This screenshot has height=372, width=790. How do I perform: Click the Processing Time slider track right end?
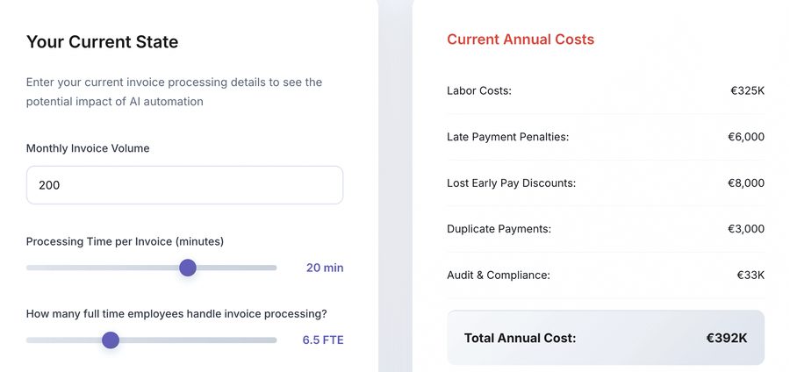click(x=272, y=268)
